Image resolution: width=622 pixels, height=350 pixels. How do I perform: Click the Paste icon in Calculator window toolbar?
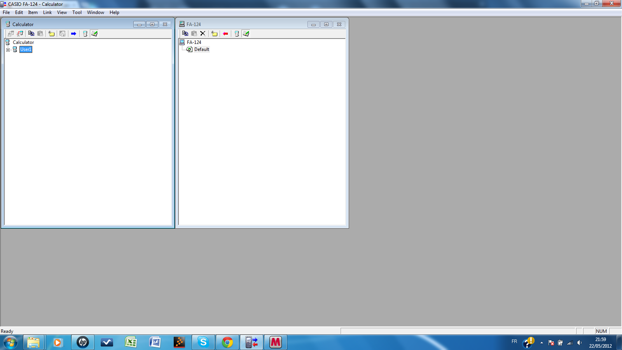(x=40, y=34)
